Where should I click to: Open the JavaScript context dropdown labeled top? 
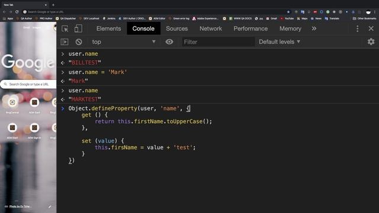(x=123, y=42)
